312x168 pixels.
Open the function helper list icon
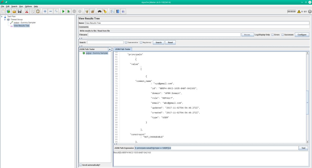112,11
